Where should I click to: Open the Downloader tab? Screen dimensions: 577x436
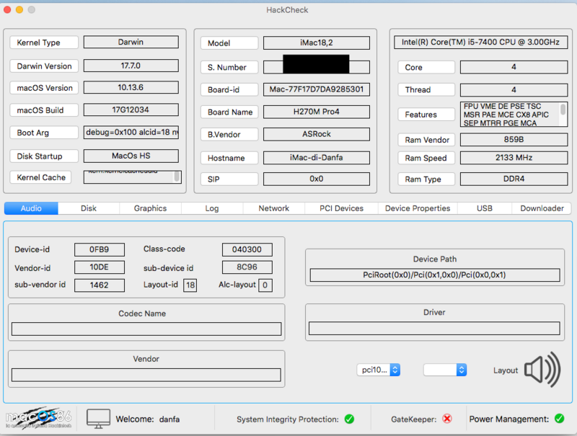click(x=542, y=208)
